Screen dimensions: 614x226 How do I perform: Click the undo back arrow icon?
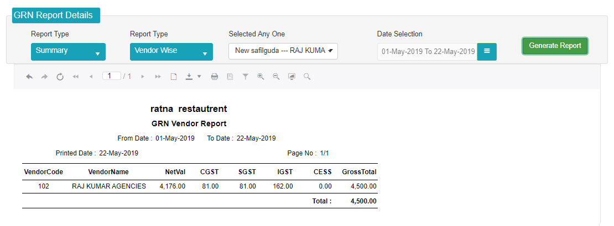29,77
